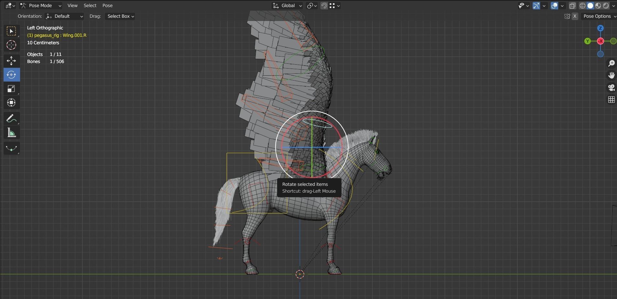Image resolution: width=617 pixels, height=299 pixels.
Task: Switch to Material Preview shading
Action: point(598,5)
